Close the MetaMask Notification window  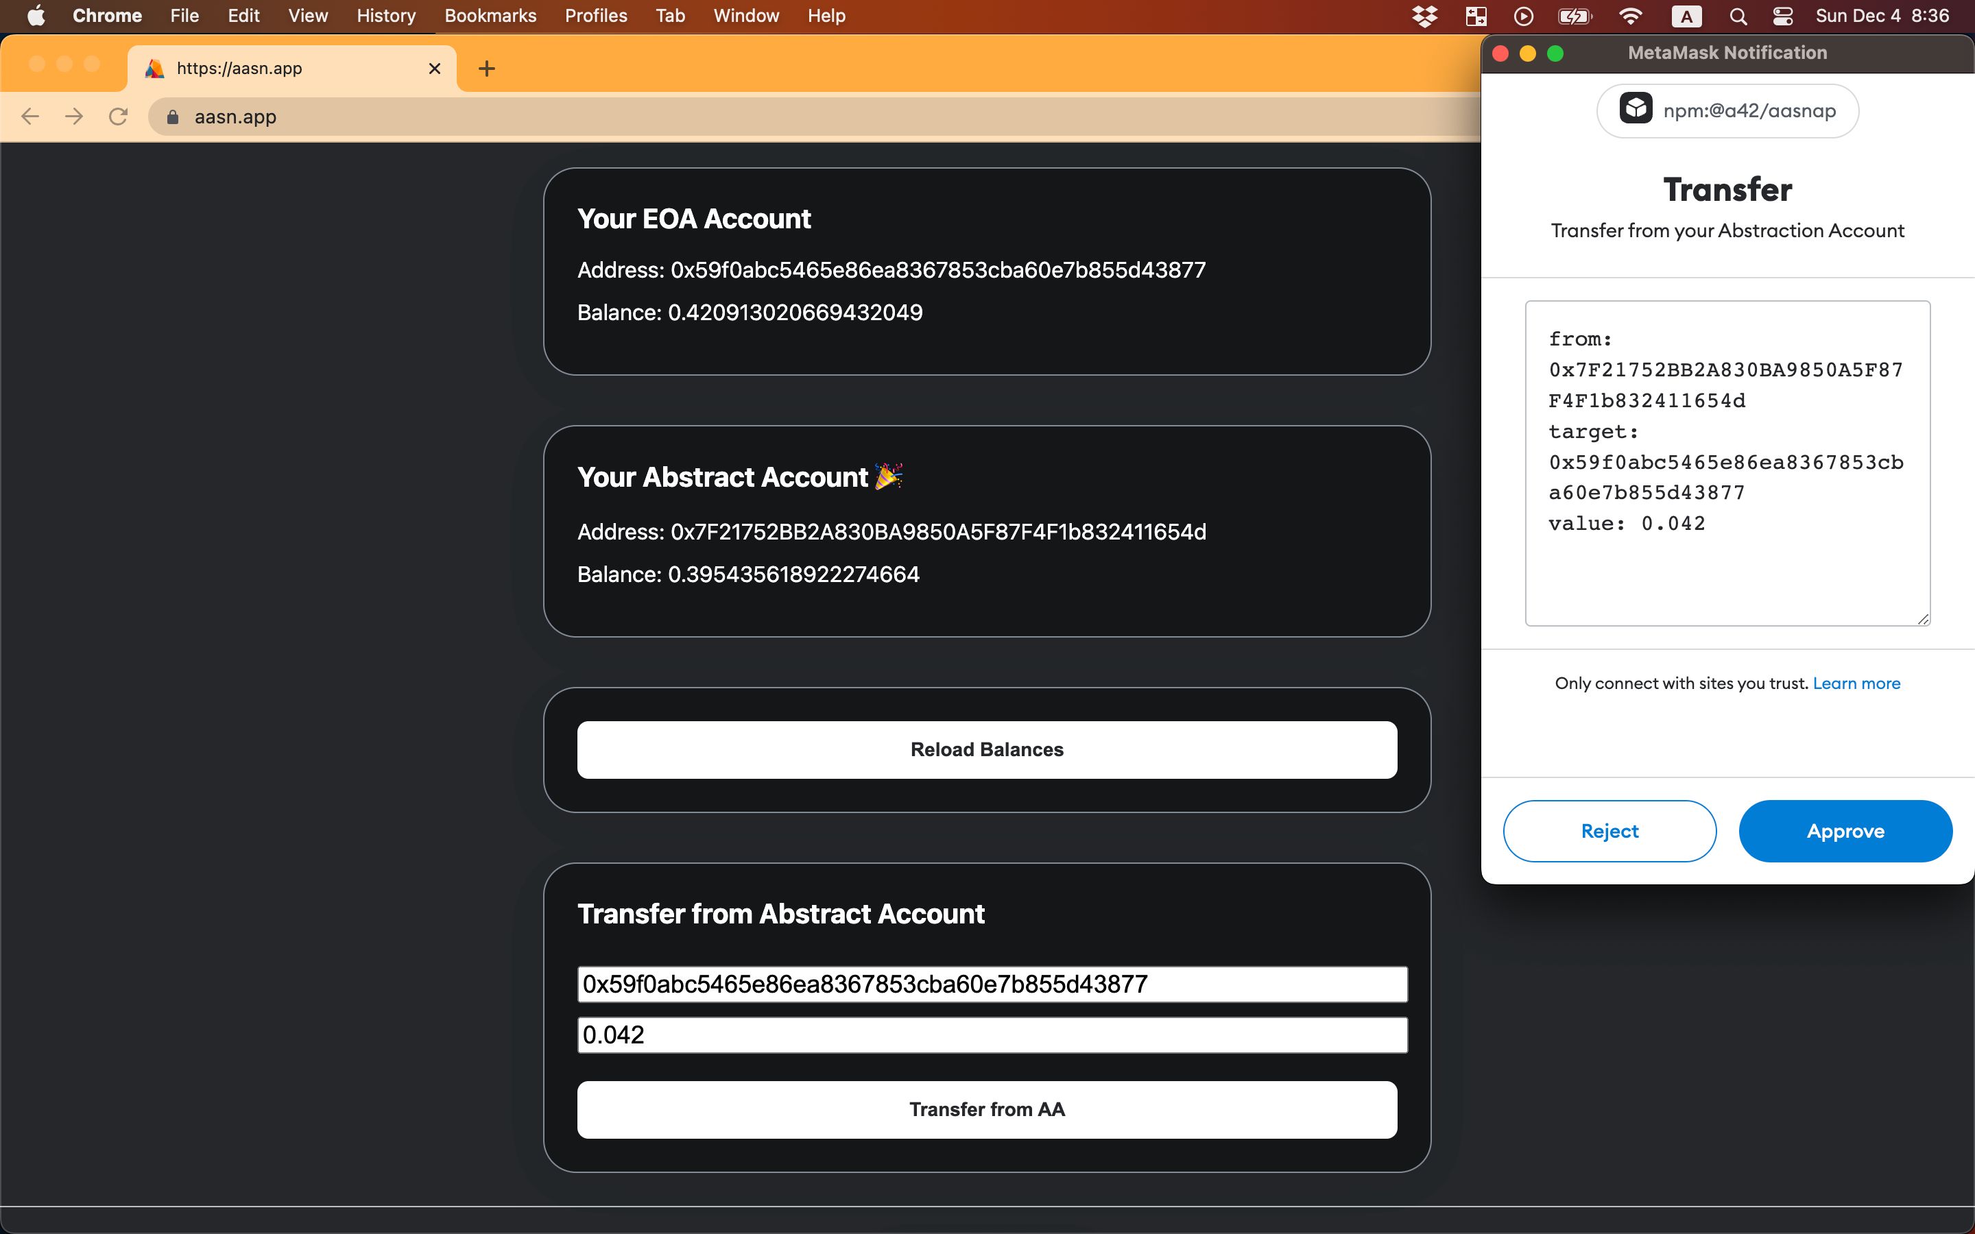[1500, 53]
